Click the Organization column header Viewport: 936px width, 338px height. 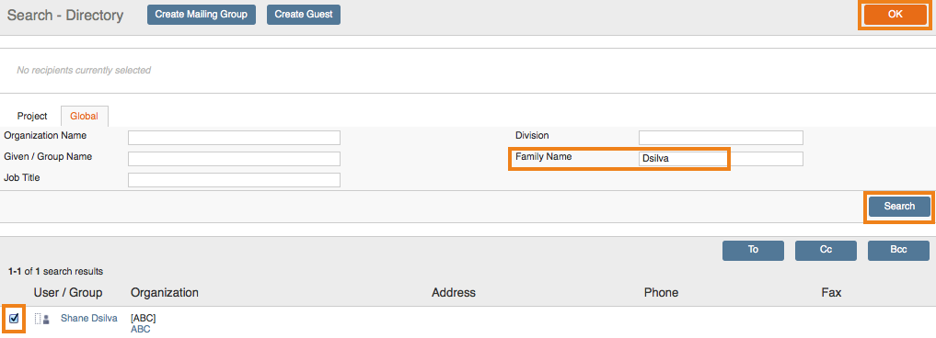pyautogui.click(x=165, y=293)
